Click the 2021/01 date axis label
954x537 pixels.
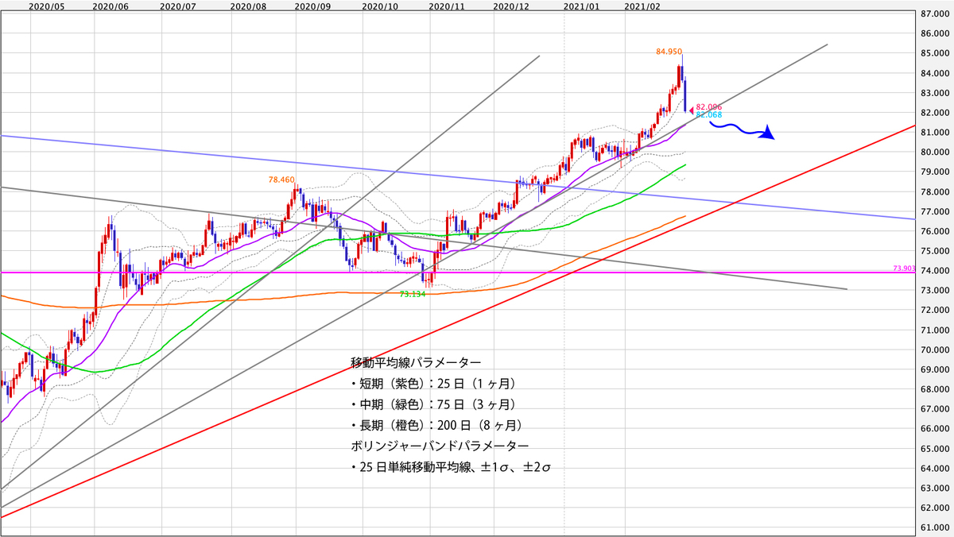click(582, 6)
